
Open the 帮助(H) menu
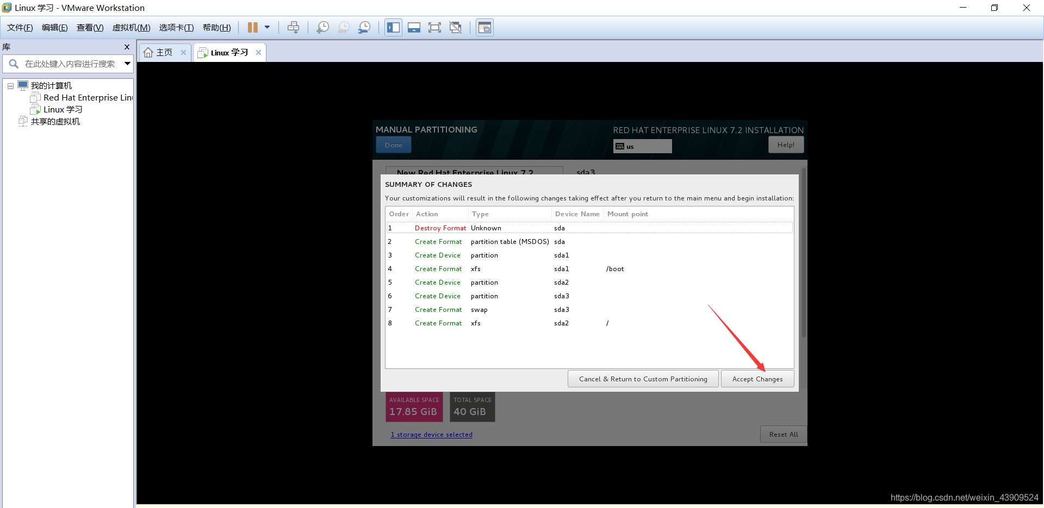(x=216, y=28)
